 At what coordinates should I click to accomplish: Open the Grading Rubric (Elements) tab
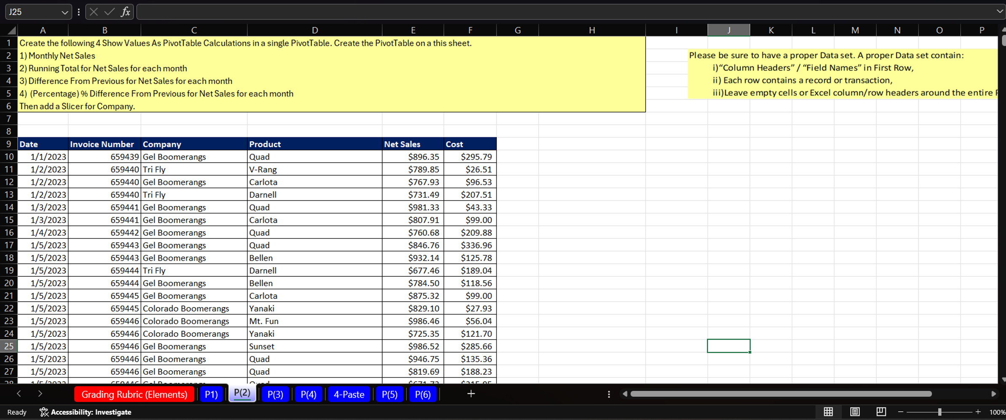click(x=134, y=394)
